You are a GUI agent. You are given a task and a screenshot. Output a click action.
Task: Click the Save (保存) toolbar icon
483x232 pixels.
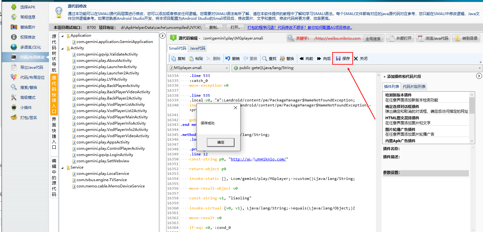pos(338,59)
